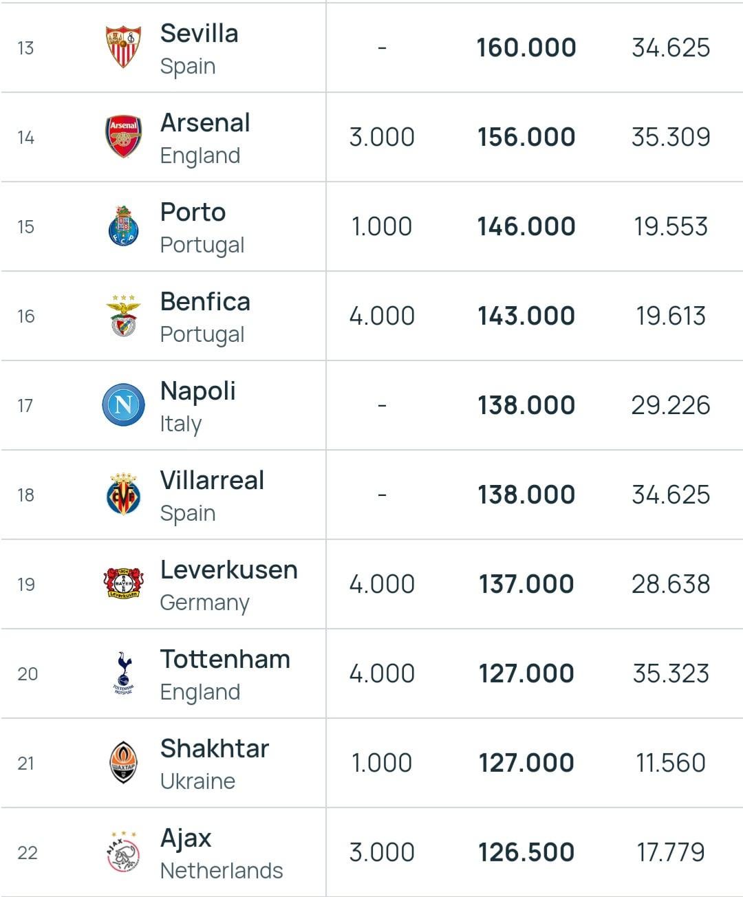743x897 pixels.
Task: Click the Leverkusen club crest
Action: pyautogui.click(x=124, y=583)
